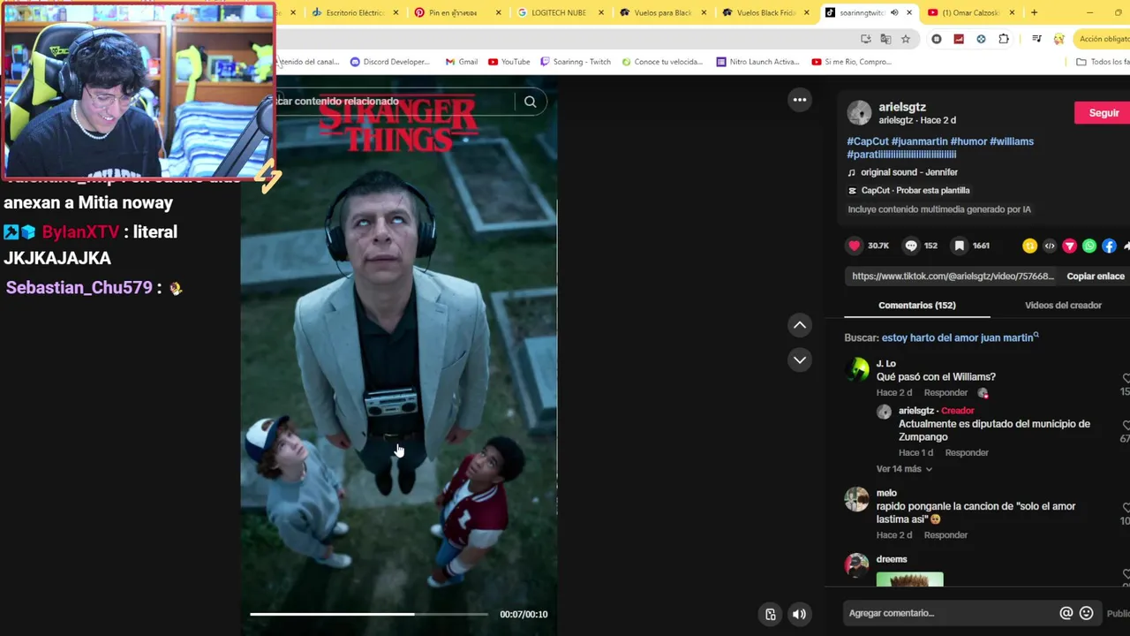Insert a mention with the @ icon
Viewport: 1130px width, 636px height.
pyautogui.click(x=1066, y=613)
